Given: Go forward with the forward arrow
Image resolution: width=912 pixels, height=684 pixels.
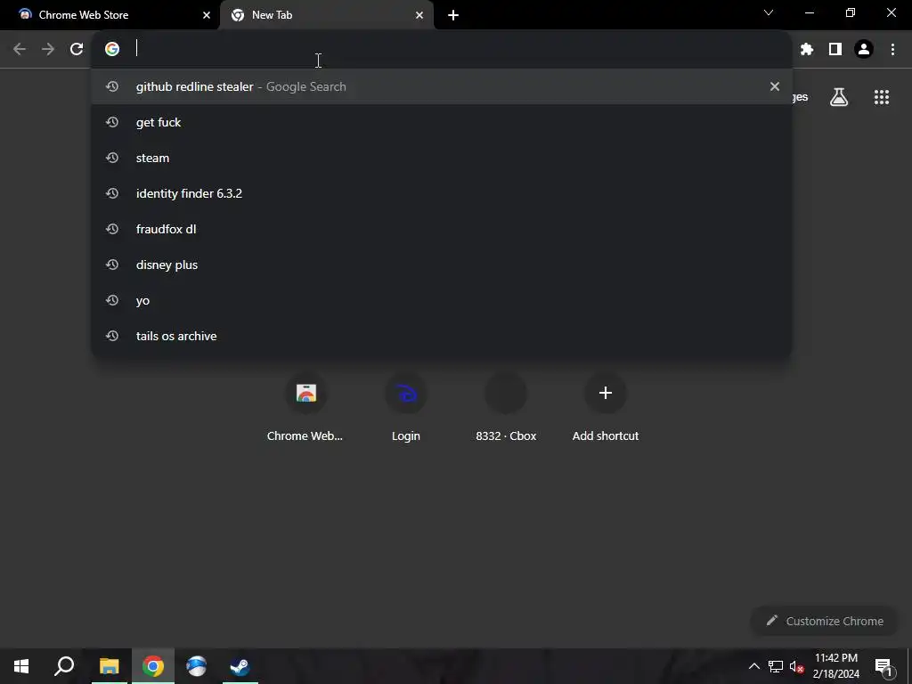Looking at the screenshot, I should [48, 50].
